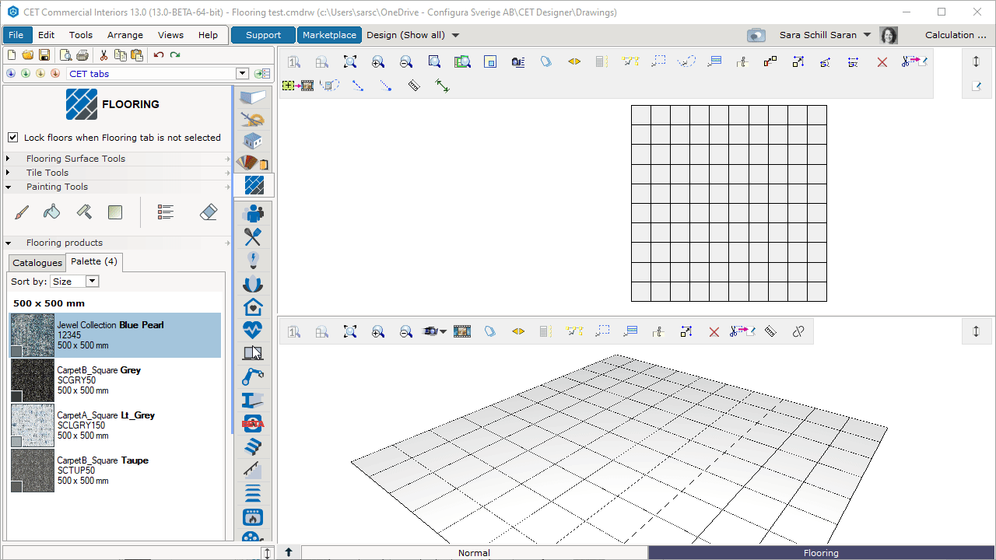Open the Materials swatches tab in sidebar
The height and width of the screenshot is (560, 996).
click(x=253, y=163)
